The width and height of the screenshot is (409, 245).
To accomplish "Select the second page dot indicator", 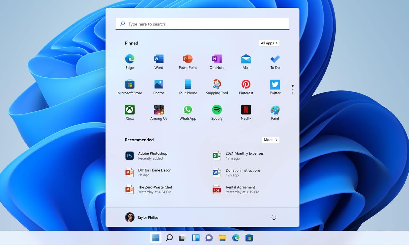I will (x=293, y=89).
